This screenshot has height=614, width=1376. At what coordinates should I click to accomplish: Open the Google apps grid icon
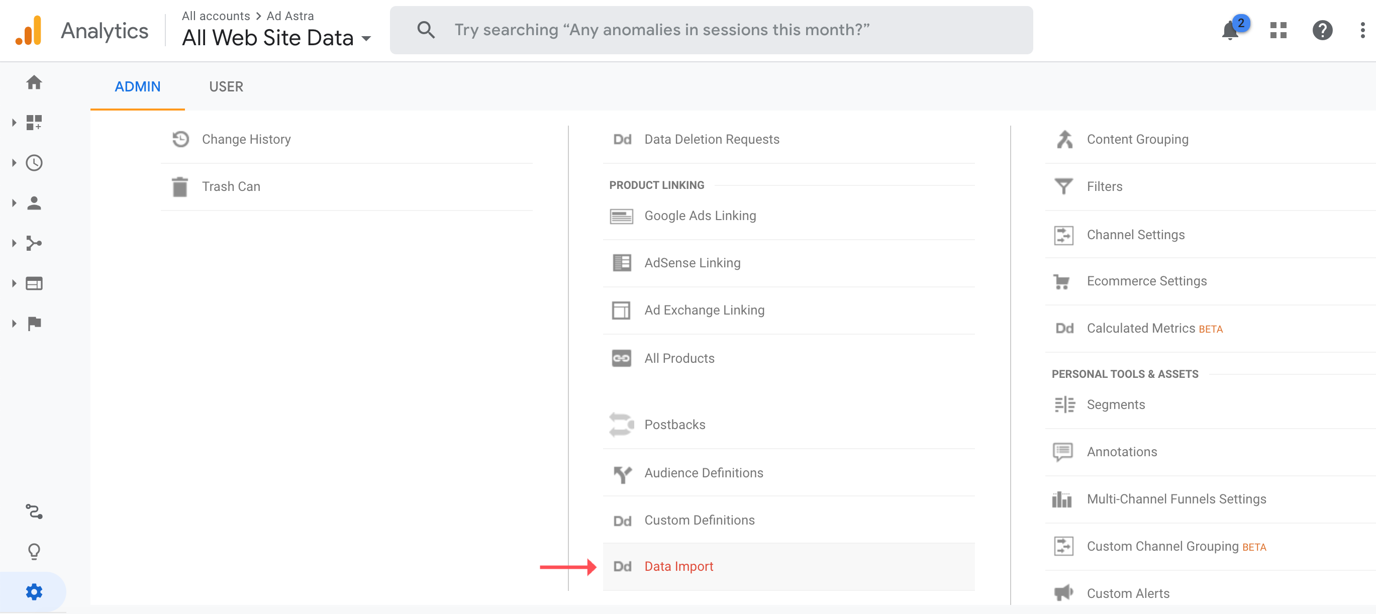[1278, 31]
